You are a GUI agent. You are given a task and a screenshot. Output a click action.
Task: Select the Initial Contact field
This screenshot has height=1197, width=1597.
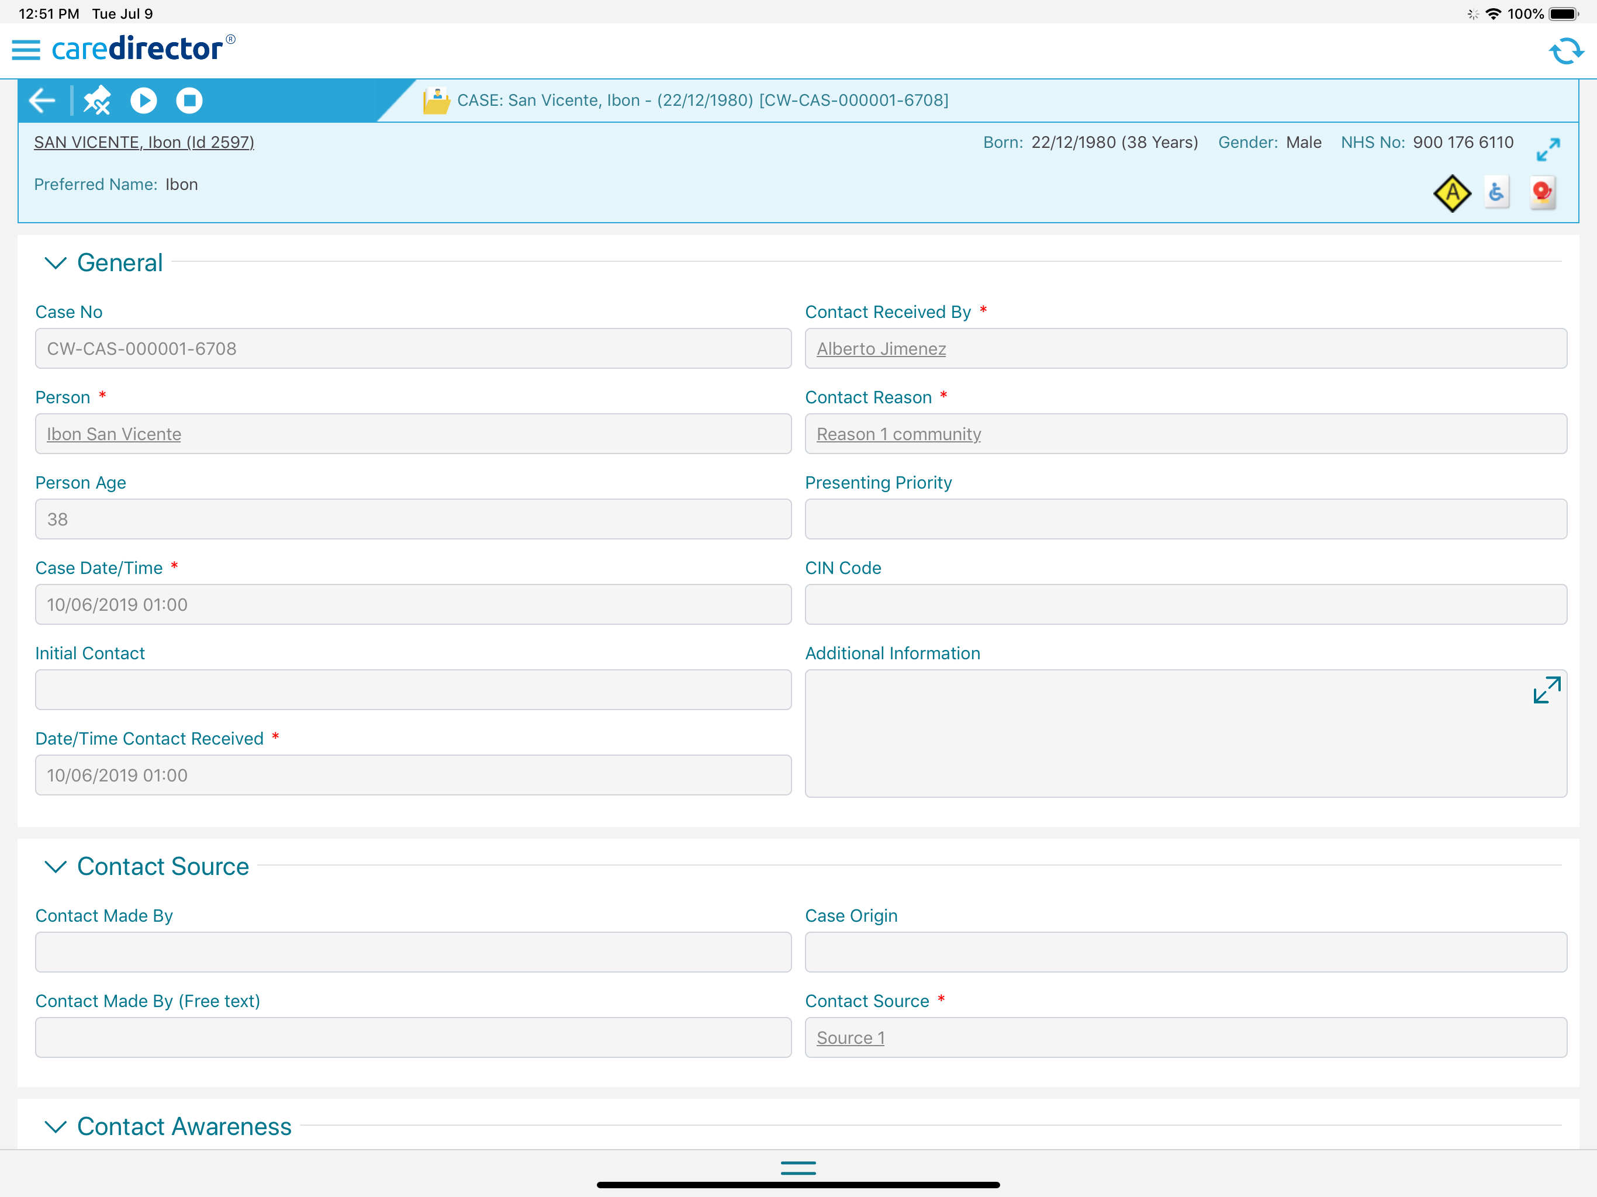coord(413,690)
